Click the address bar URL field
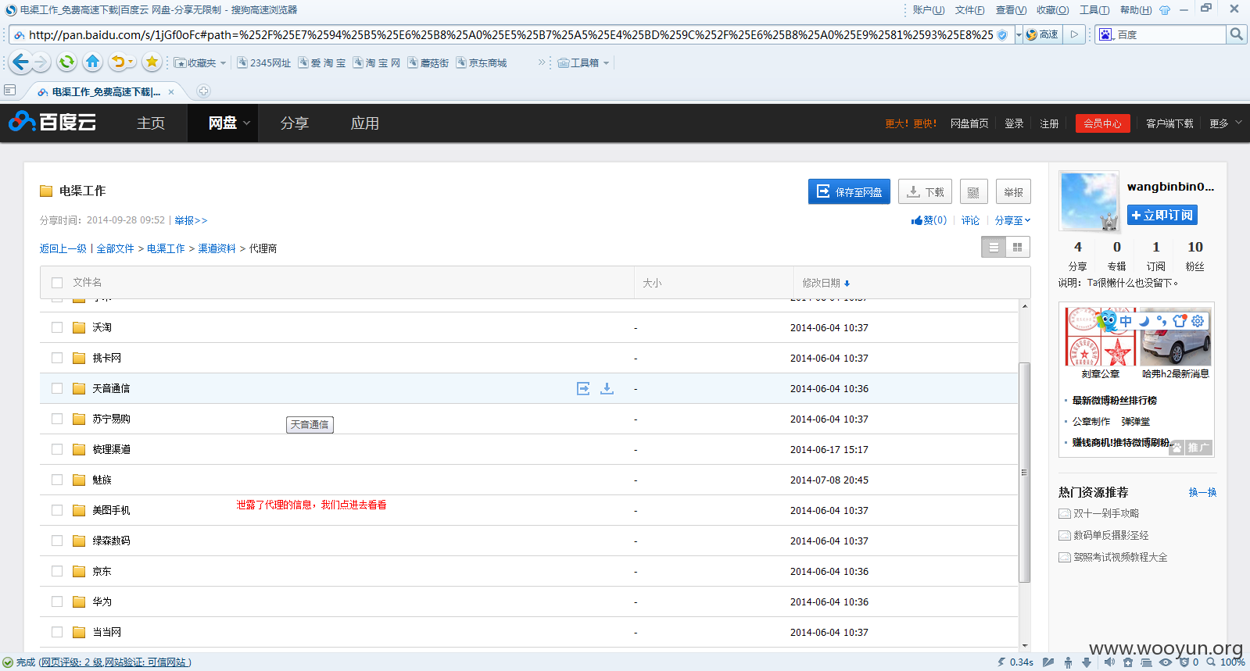The image size is (1250, 671). (x=510, y=34)
